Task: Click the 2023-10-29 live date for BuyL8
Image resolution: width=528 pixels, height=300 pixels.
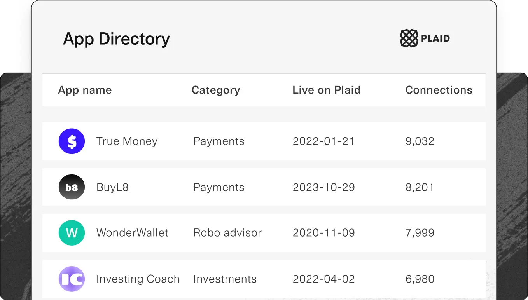Action: pos(323,187)
